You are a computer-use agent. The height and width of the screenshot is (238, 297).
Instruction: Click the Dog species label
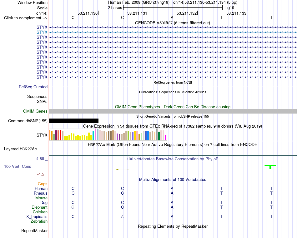point(44,203)
